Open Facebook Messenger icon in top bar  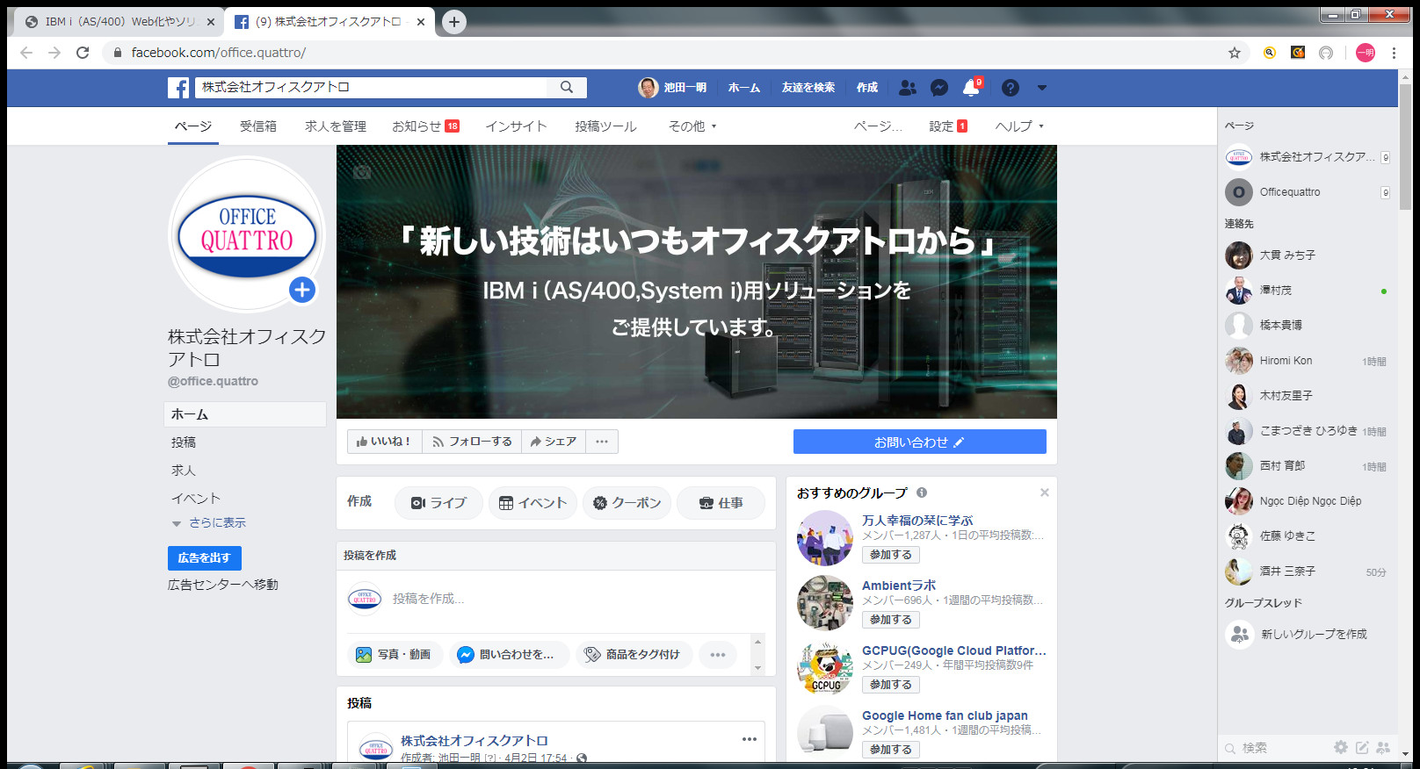click(x=938, y=88)
